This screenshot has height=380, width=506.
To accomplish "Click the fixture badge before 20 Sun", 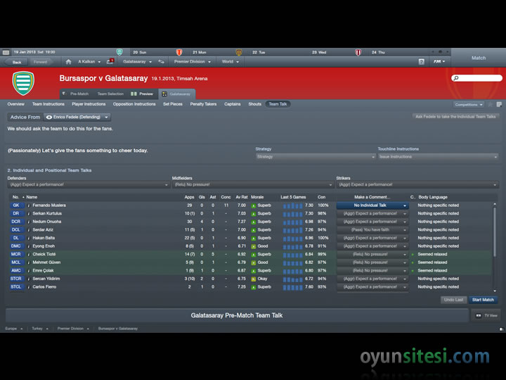I will [119, 52].
